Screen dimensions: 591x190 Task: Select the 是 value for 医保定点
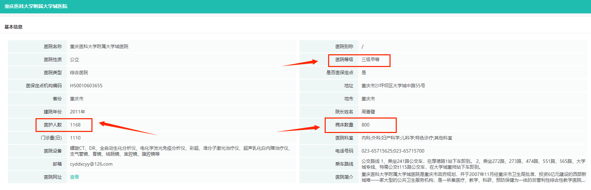click(364, 72)
